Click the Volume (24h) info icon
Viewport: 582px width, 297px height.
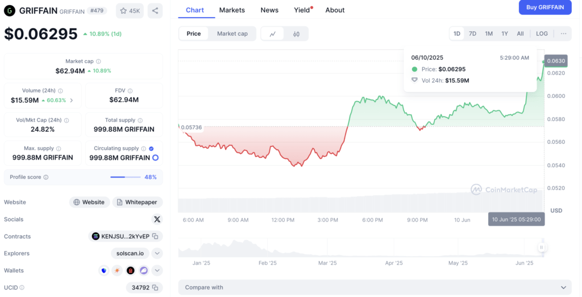pyautogui.click(x=60, y=91)
